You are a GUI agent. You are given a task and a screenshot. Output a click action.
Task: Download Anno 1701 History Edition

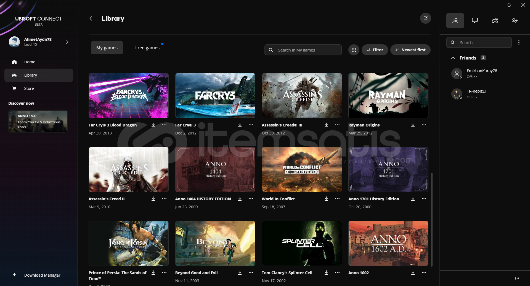(413, 199)
